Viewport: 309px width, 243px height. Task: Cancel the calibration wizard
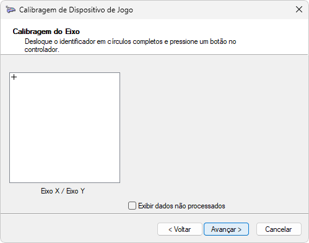(x=279, y=229)
